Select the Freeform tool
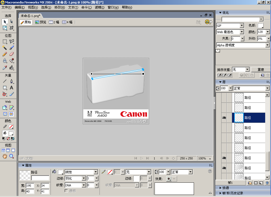Viewport: 271px width, 197px height. pos(5,94)
